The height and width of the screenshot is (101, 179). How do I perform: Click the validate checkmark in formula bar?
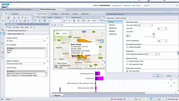point(62,25)
